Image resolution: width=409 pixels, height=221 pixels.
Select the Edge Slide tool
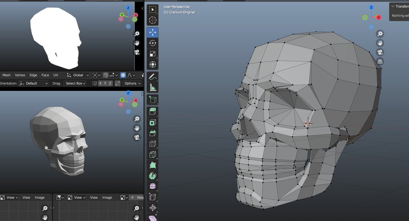coord(153,198)
